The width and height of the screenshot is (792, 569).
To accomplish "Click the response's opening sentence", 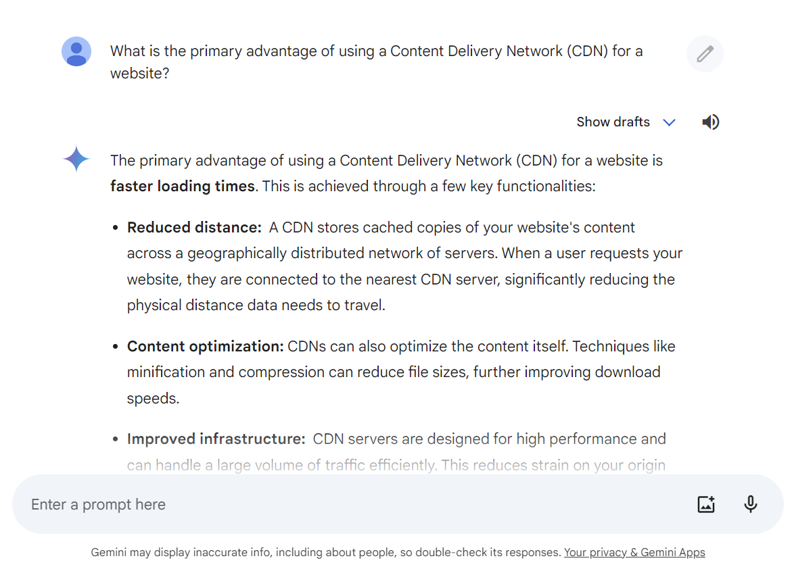I will click(386, 161).
